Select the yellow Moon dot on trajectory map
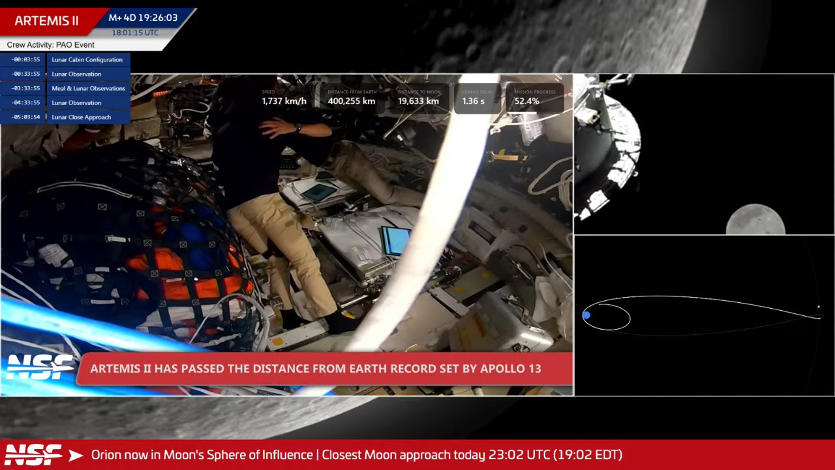This screenshot has width=835, height=470. point(819,307)
